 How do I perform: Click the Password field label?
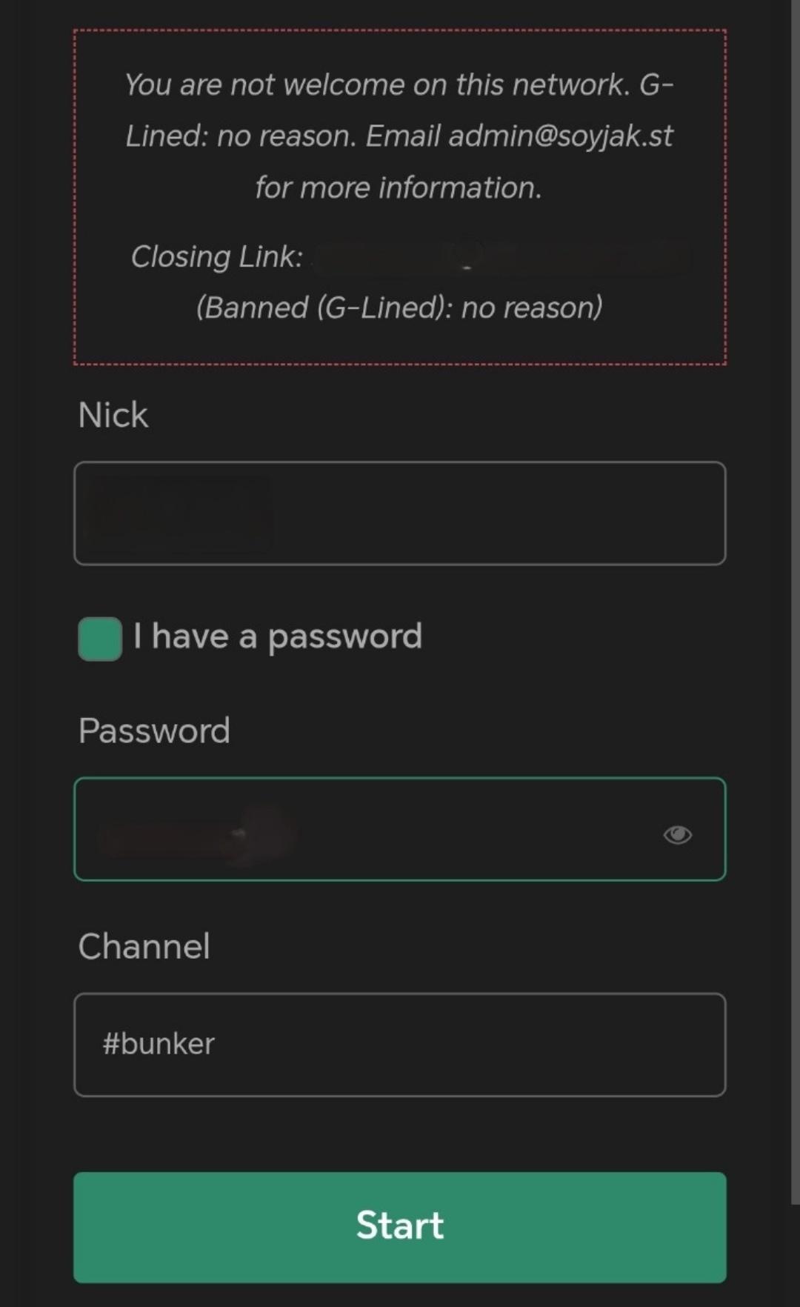(x=154, y=731)
